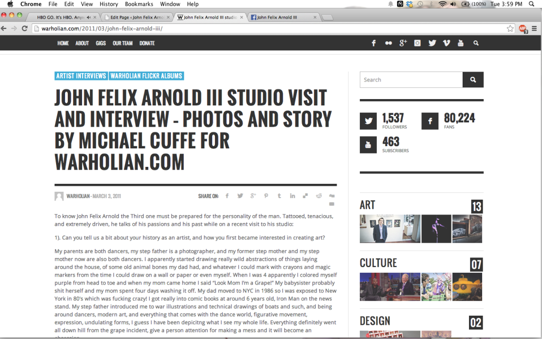Open the OUR TEAM page link

click(x=122, y=43)
